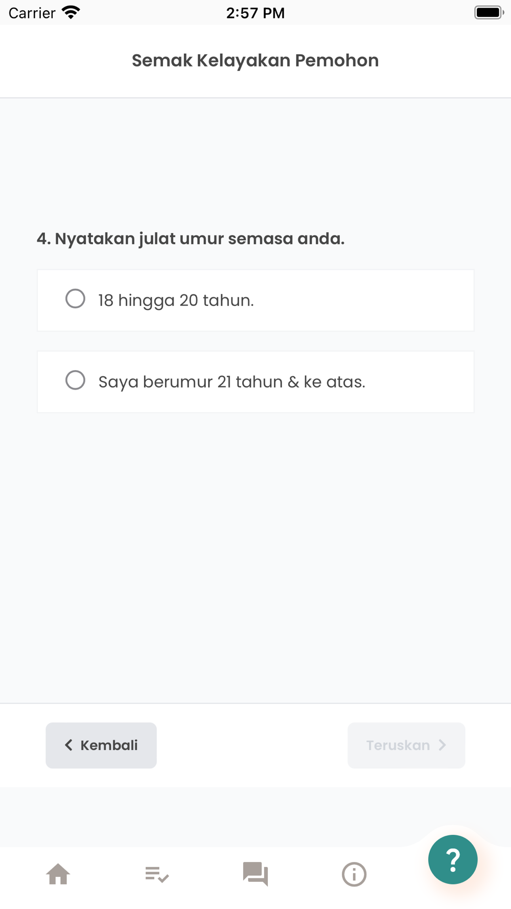Click the battery status icon
511x909 pixels.
coord(489,12)
